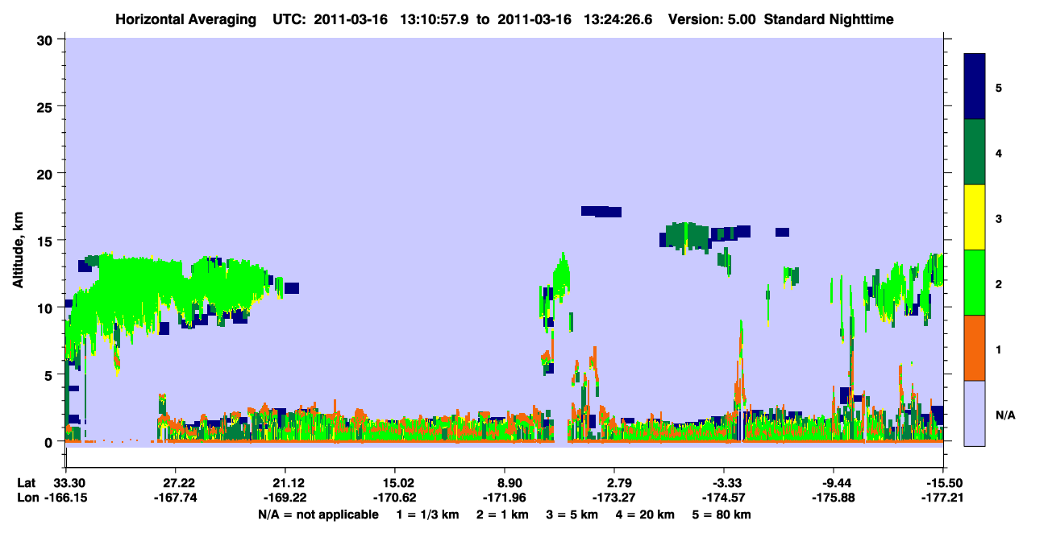Image resolution: width=1048 pixels, height=537 pixels.
Task: Click the longitude value -166.15
Action: tap(66, 498)
